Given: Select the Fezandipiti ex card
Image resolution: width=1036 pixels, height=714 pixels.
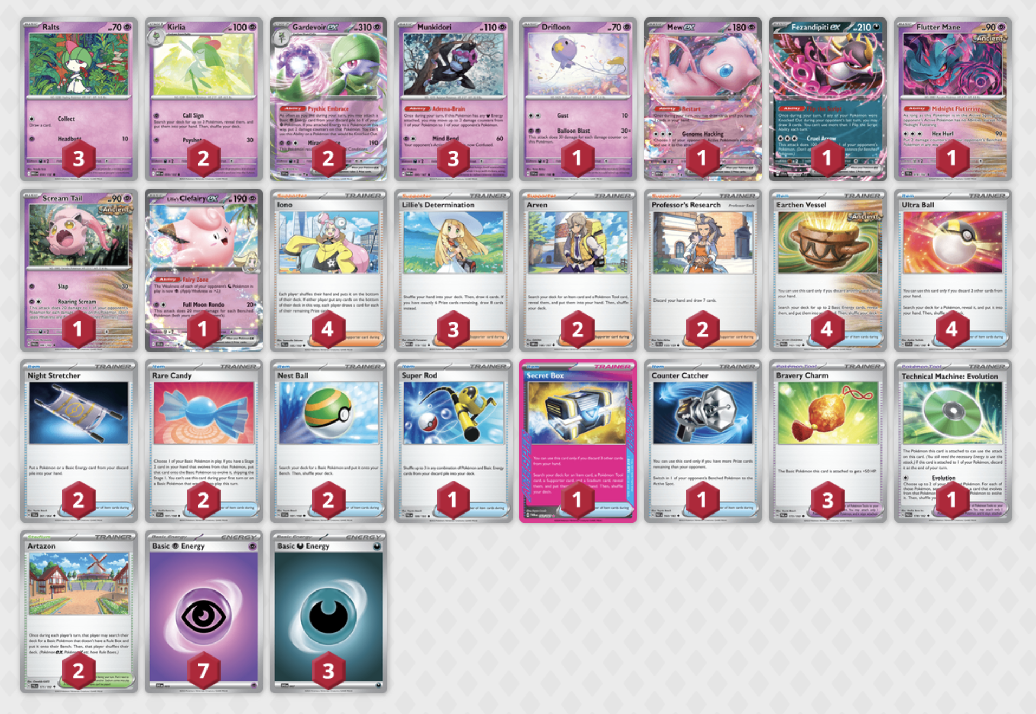Looking at the screenshot, I should pyautogui.click(x=827, y=99).
